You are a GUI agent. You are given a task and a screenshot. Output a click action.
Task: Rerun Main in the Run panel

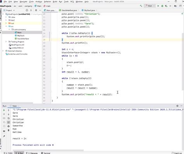(4, 110)
